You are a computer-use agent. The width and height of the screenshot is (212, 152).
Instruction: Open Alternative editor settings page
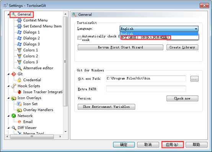[38, 68]
